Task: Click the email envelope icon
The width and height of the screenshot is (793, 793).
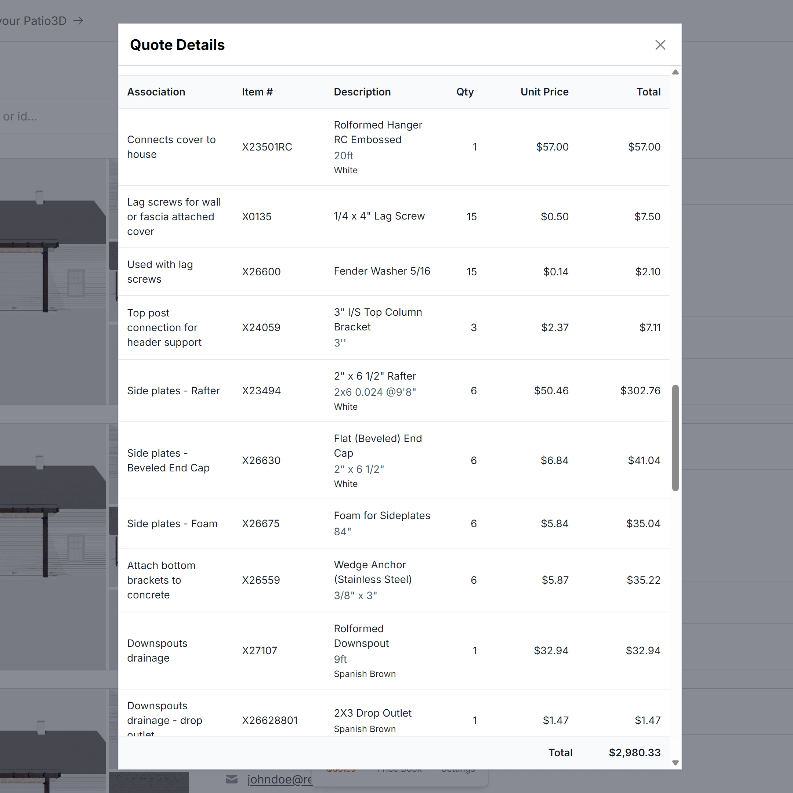Action: 232,779
